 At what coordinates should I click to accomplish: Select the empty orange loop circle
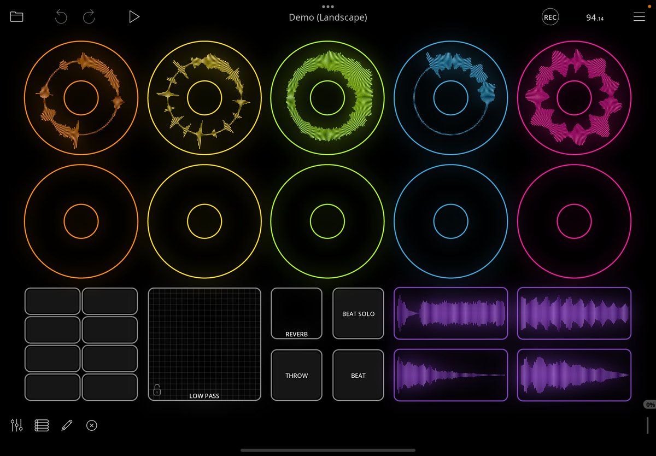81,221
